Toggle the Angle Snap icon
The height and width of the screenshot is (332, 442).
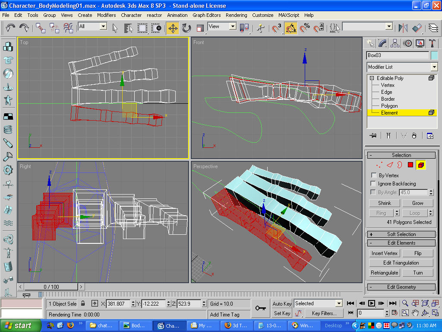tap(290, 28)
